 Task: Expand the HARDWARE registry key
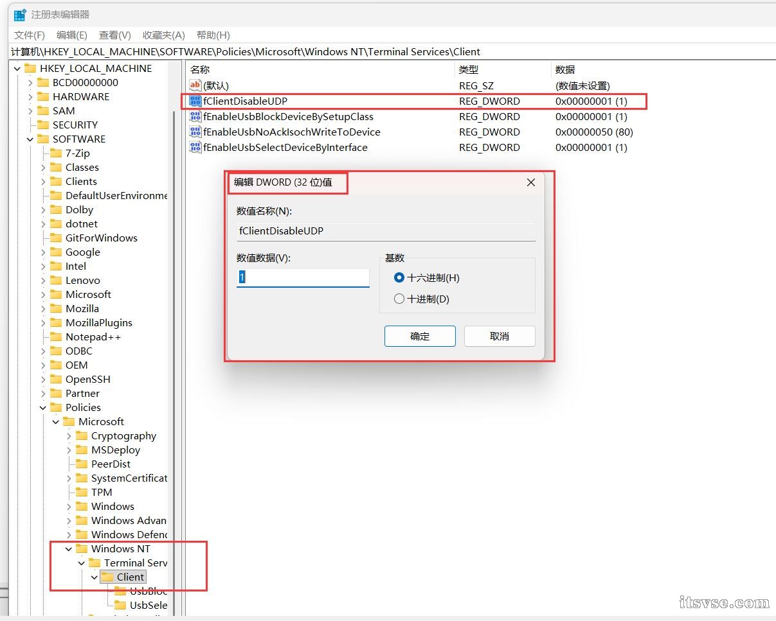[x=30, y=97]
